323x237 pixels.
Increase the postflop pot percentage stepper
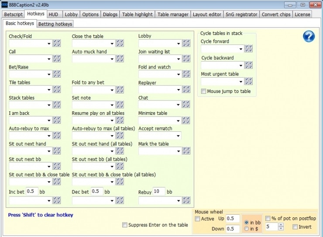[x=281, y=225]
